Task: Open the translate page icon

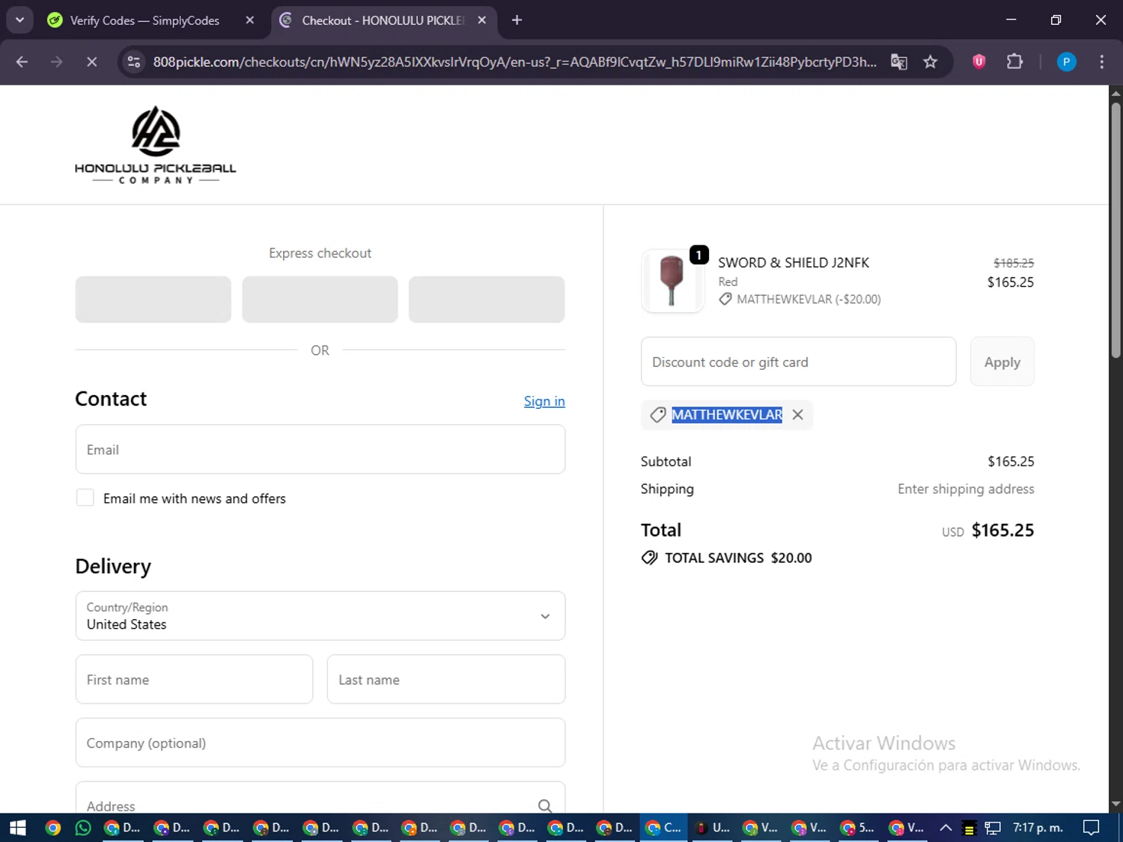Action: (898, 61)
